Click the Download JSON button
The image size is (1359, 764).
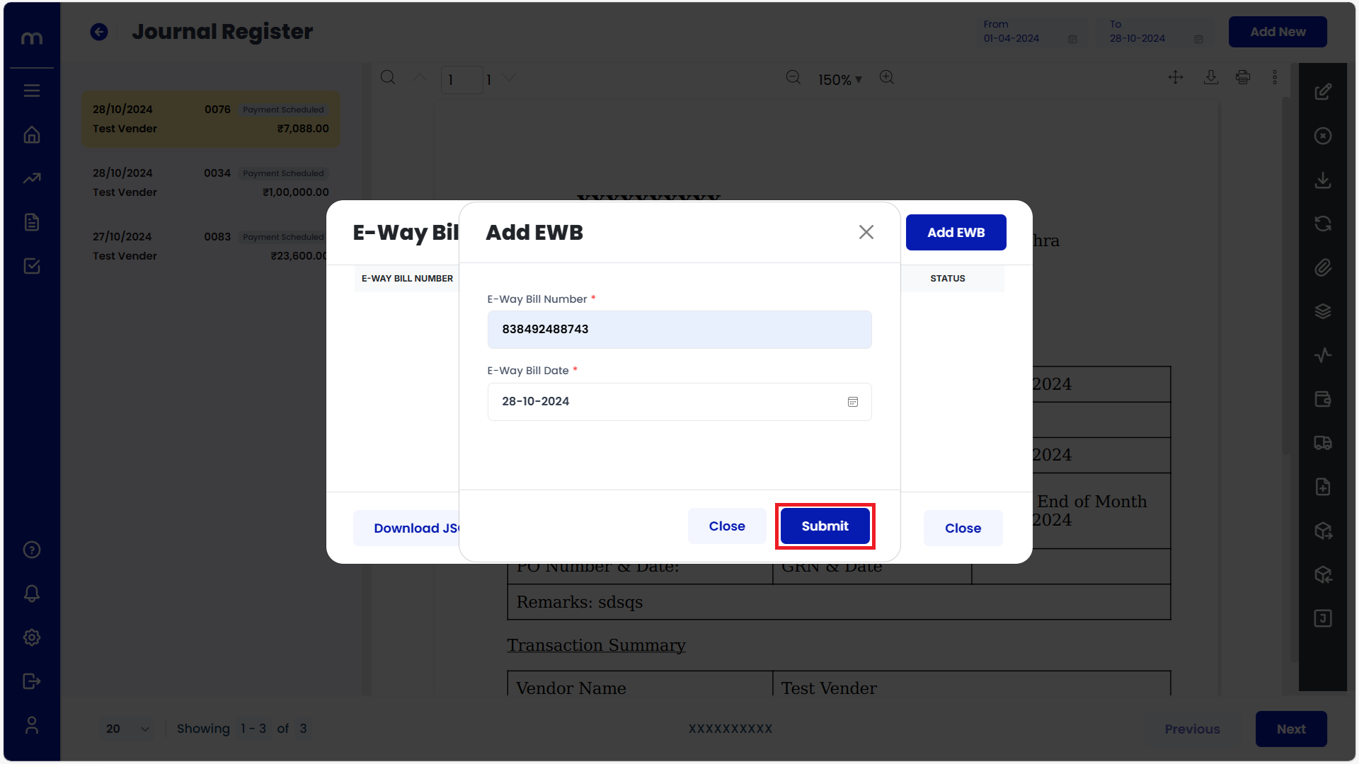(x=419, y=528)
